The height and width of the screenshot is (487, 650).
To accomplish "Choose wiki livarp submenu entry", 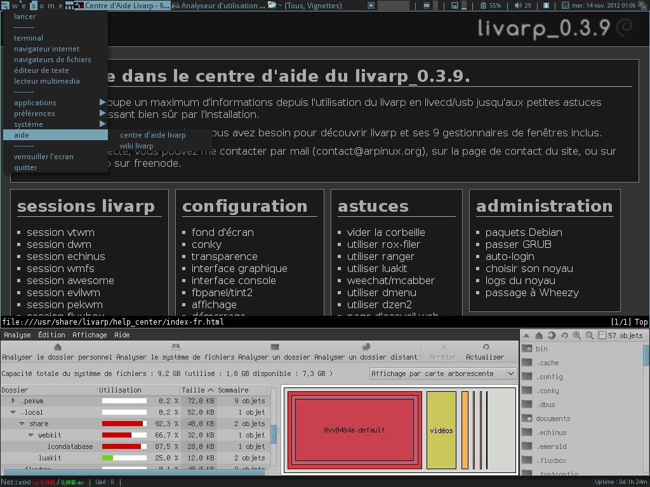I will coord(160,146).
